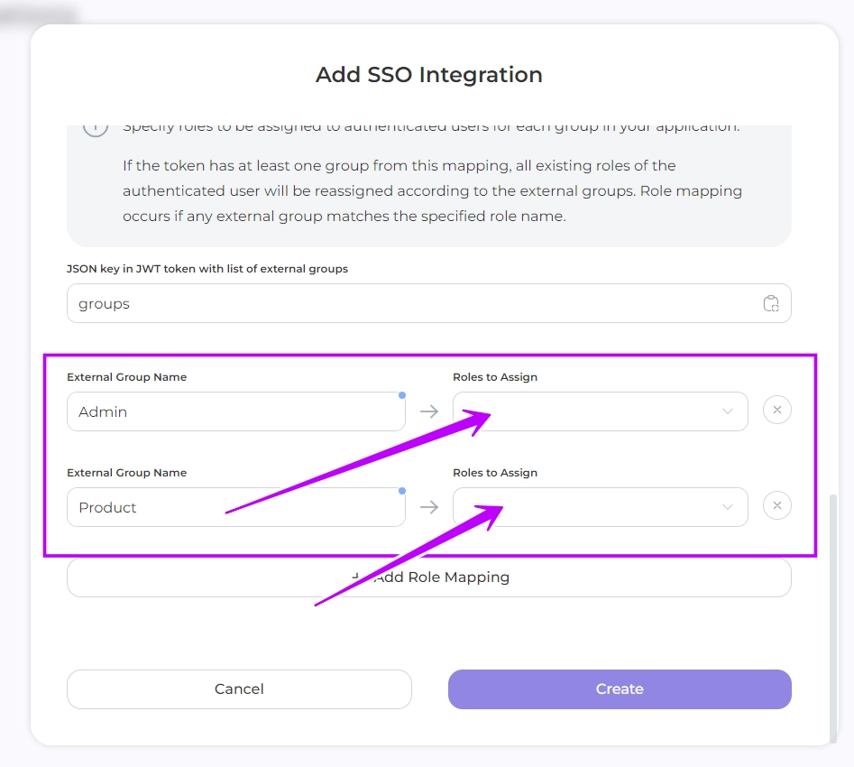
Task: Click the blue dot on Product field
Action: 402,491
